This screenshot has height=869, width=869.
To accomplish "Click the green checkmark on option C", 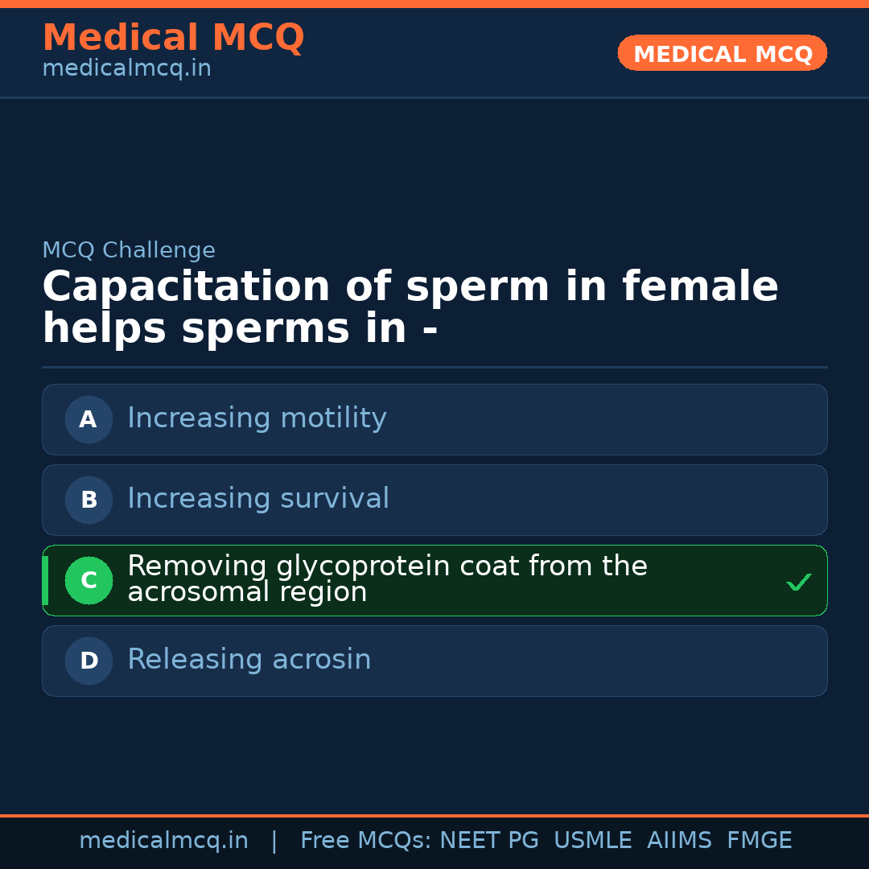I will (798, 582).
